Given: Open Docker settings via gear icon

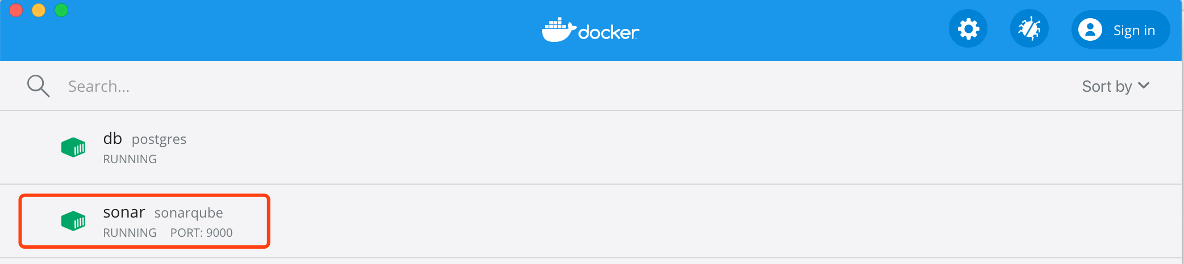Looking at the screenshot, I should point(968,29).
